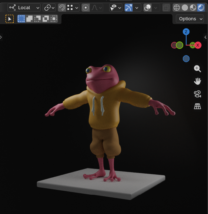
Task: Open the Options dropdown
Action: point(190,19)
